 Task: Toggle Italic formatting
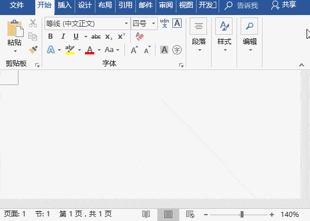(x=63, y=36)
